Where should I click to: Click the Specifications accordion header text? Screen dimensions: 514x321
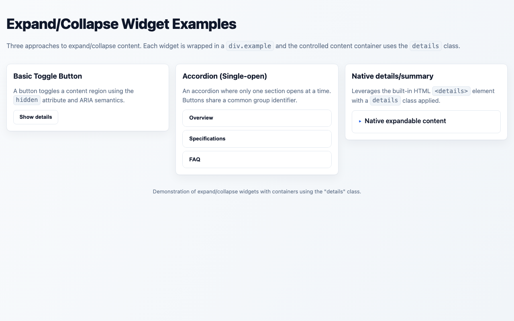(x=207, y=139)
